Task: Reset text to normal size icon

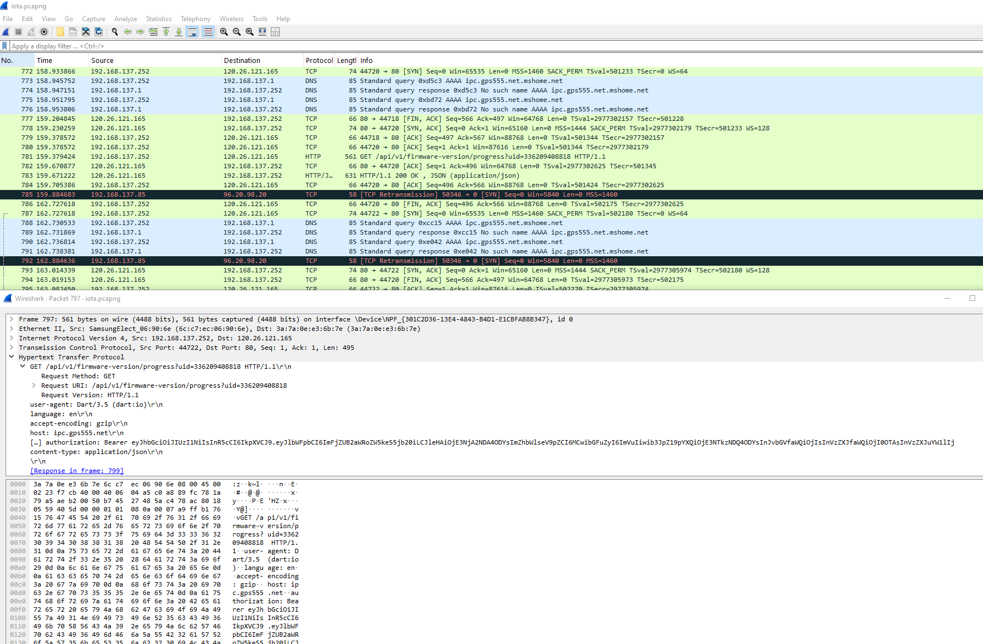Action: pos(250,32)
